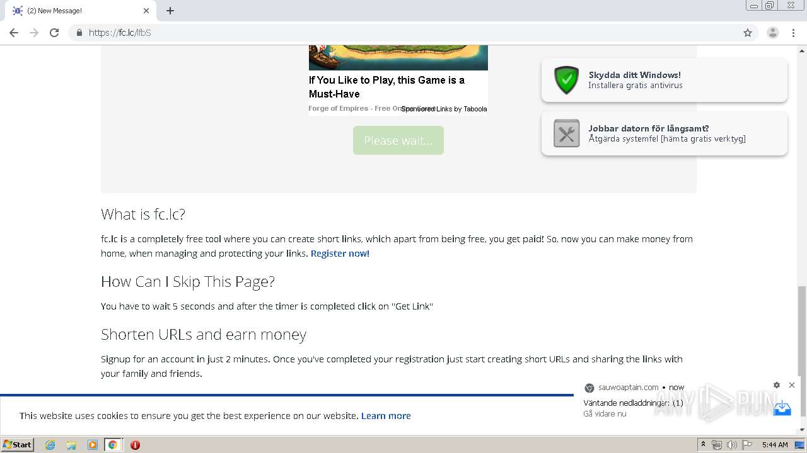Click 'Gå vidare nu' notification text
Viewport: 807px width, 453px height.
(x=605, y=414)
